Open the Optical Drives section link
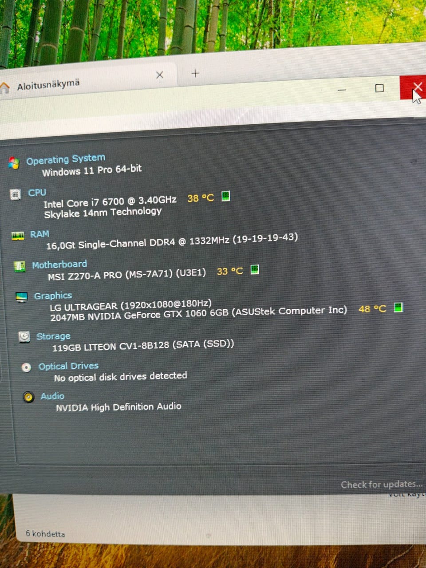Screen dimensions: 426x568 click(68, 366)
